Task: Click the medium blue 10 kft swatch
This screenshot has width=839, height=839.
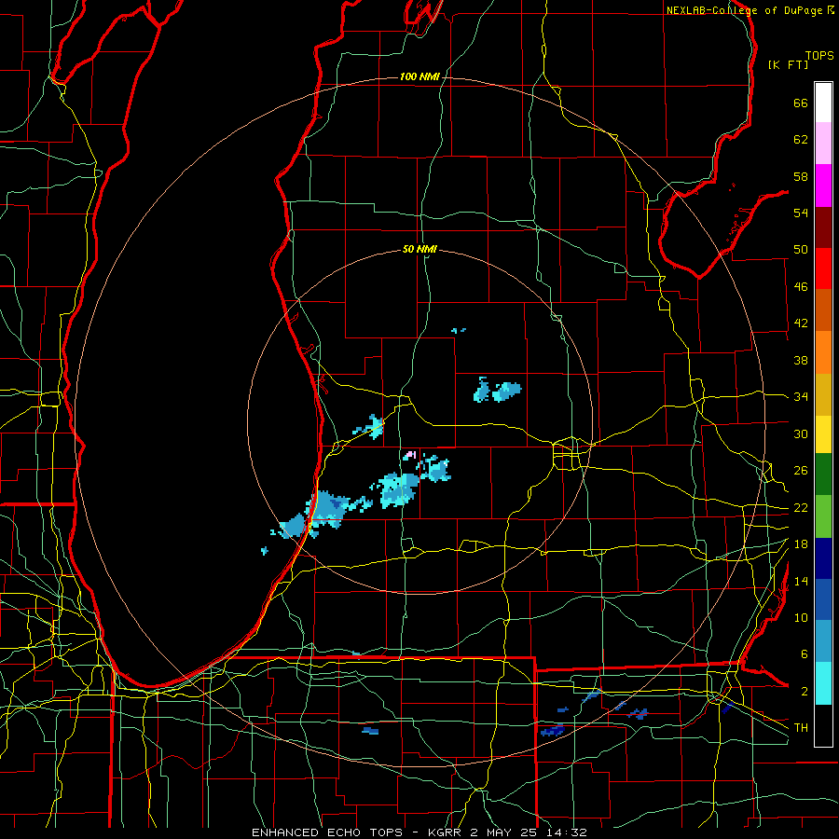Action: coord(823,599)
